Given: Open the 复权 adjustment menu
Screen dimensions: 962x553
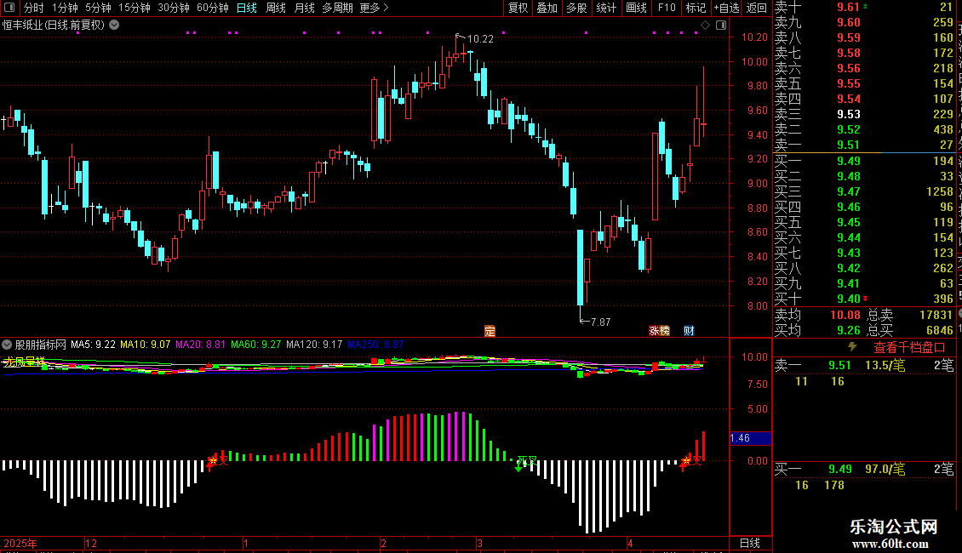Looking at the screenshot, I should tap(518, 8).
